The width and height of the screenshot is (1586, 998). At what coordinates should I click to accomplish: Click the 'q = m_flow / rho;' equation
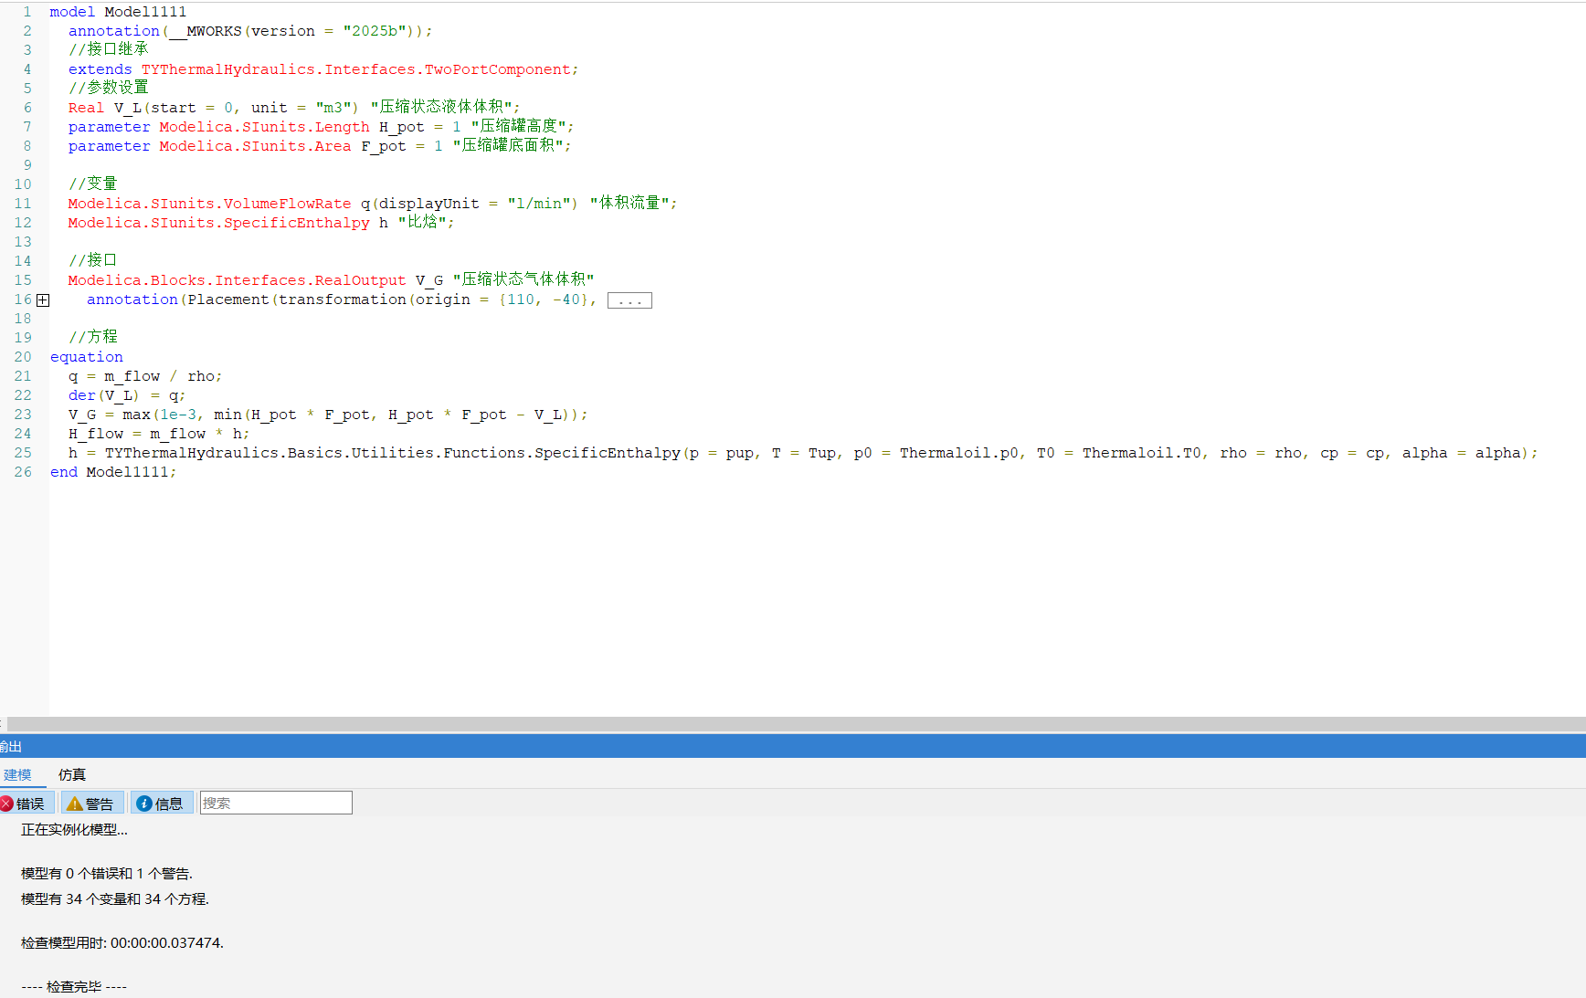point(145,376)
